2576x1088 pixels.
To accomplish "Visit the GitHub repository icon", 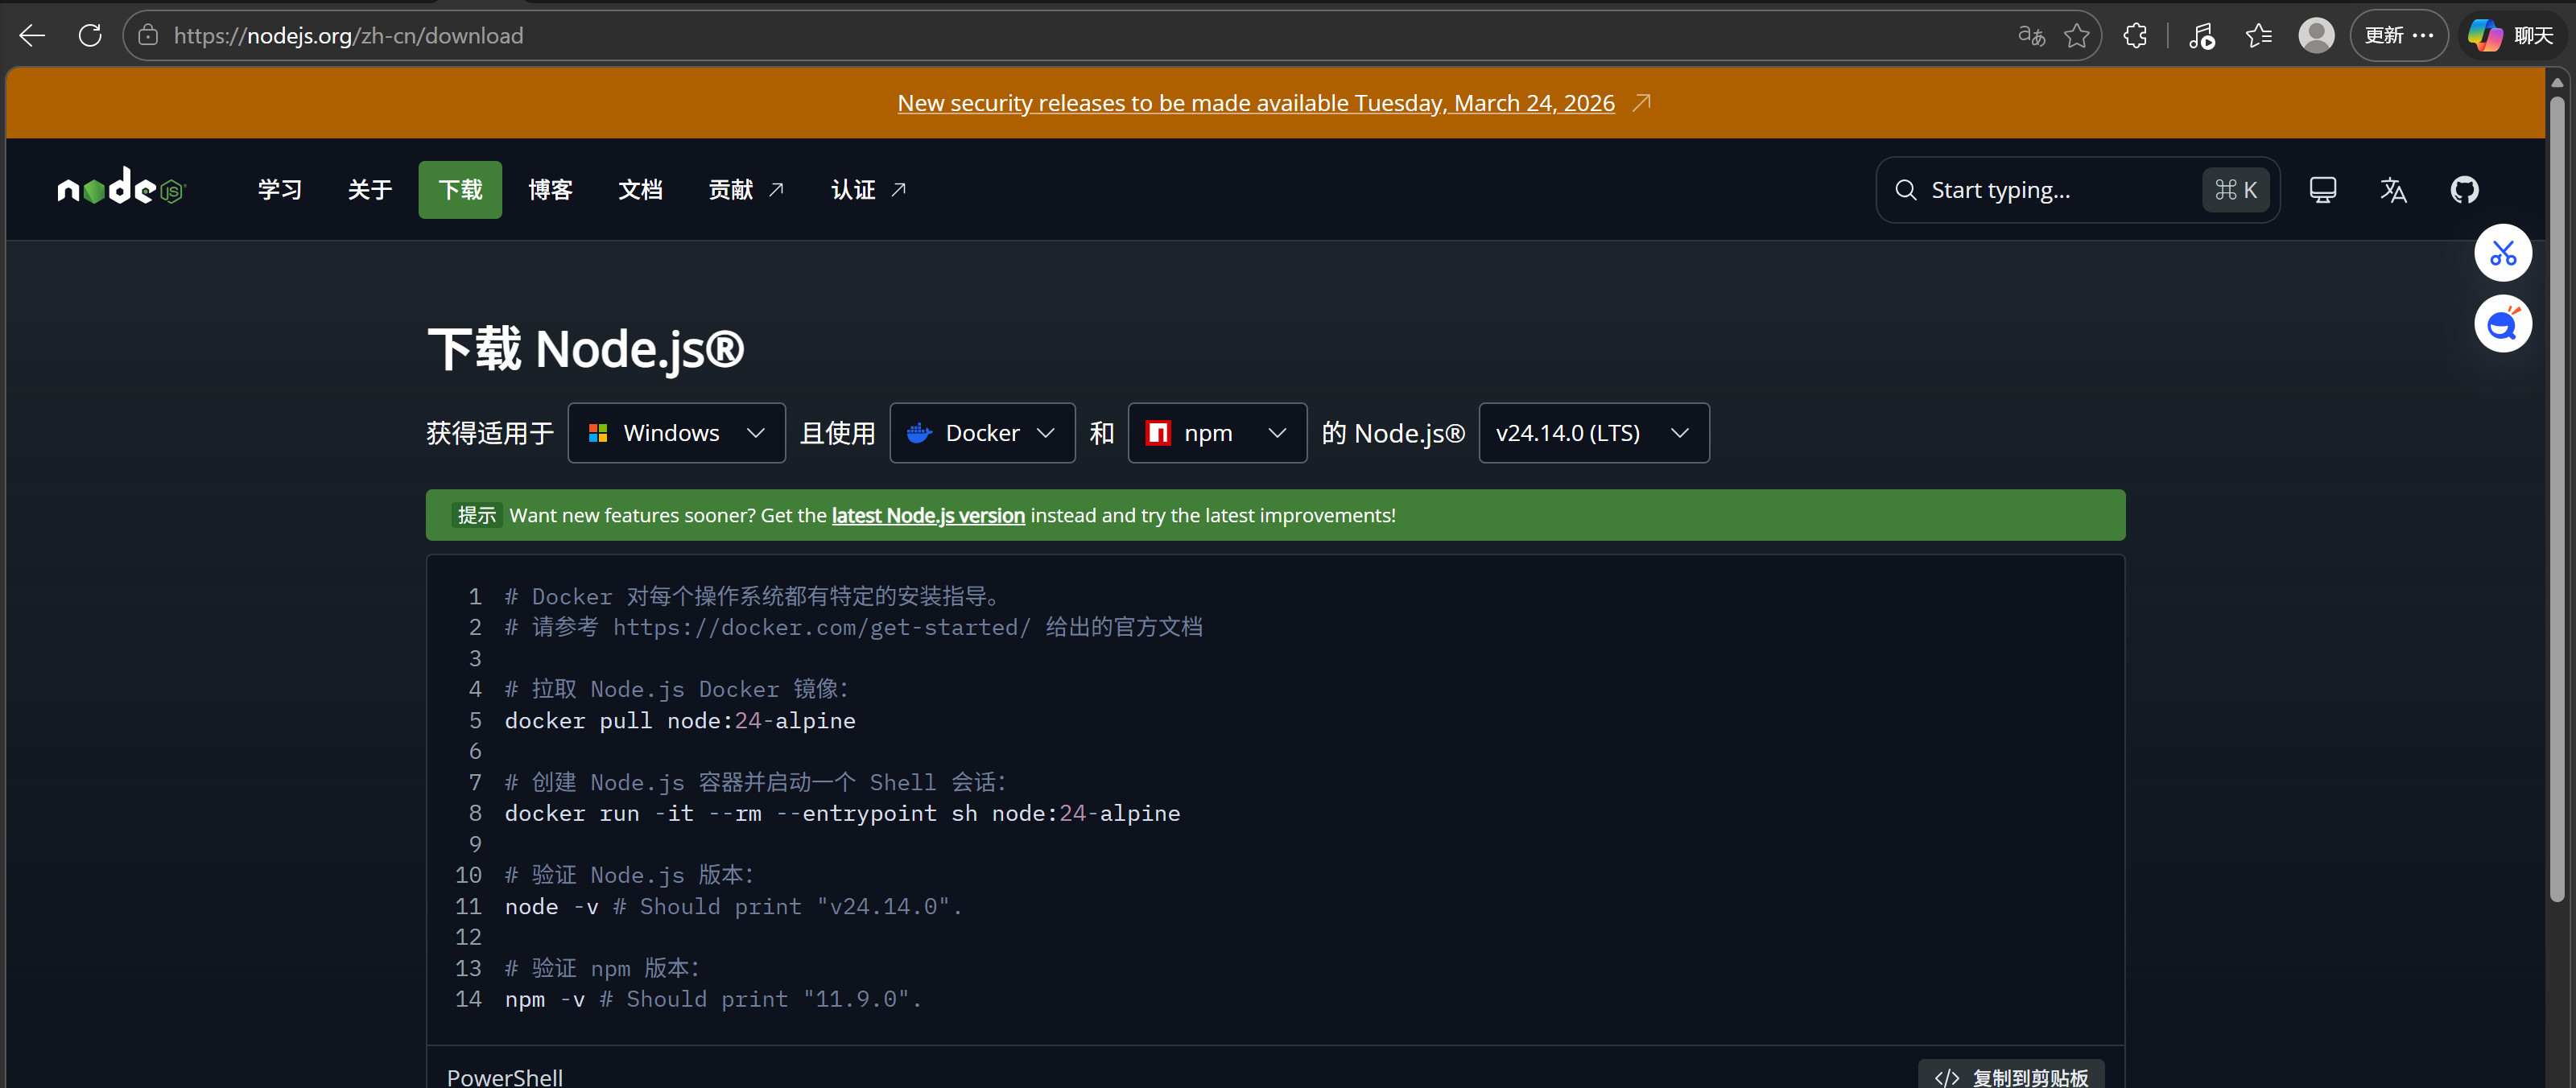I will [x=2464, y=190].
